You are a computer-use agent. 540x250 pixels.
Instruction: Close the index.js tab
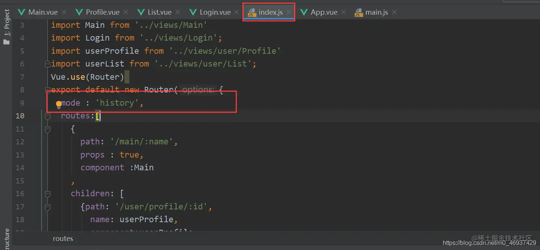click(288, 12)
